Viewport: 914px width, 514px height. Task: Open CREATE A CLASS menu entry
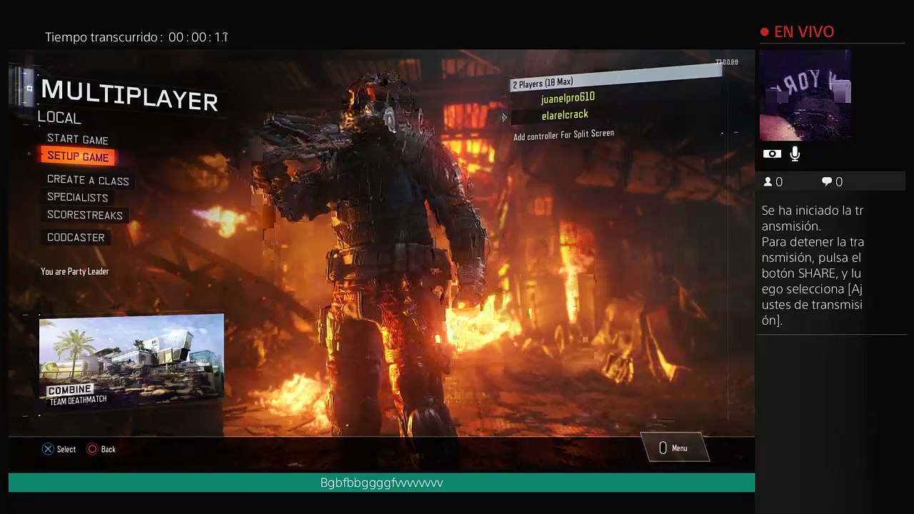(88, 181)
